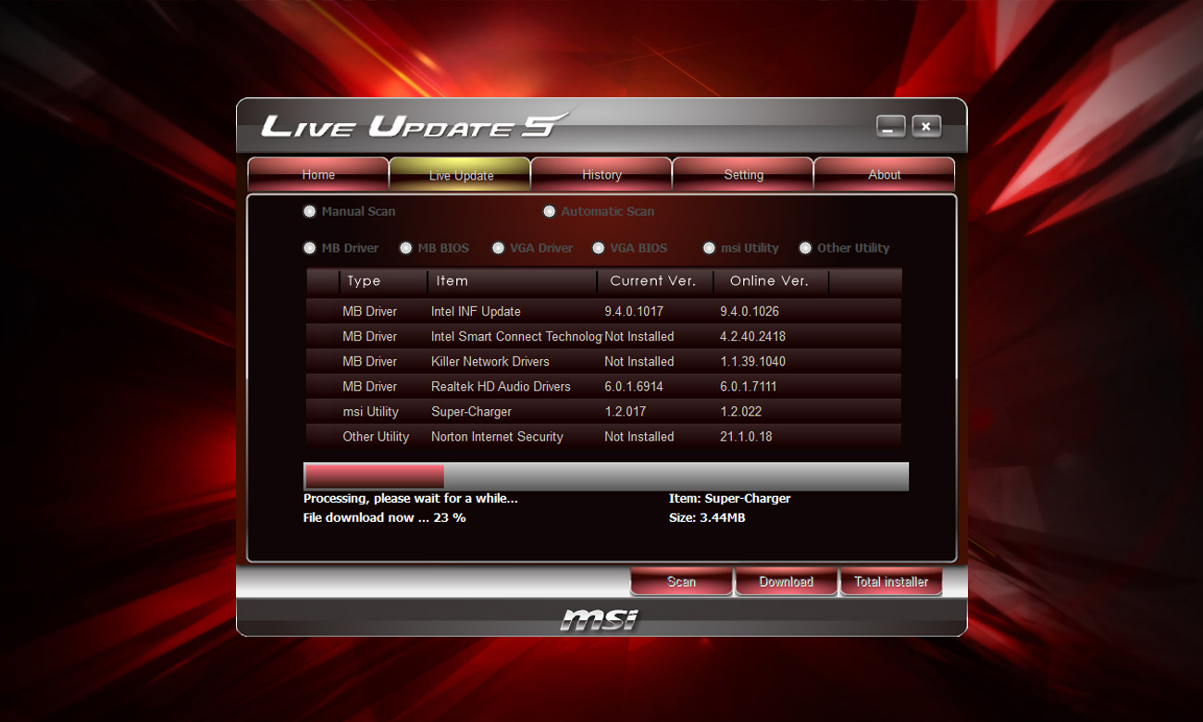Click online version 21.1.0.18
Image resolution: width=1203 pixels, height=722 pixels.
pyautogui.click(x=746, y=437)
